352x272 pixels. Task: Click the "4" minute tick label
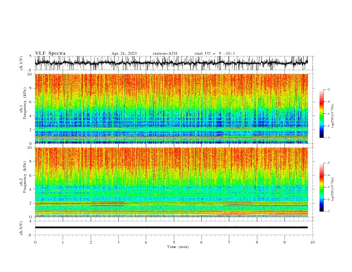pyautogui.click(x=146, y=242)
